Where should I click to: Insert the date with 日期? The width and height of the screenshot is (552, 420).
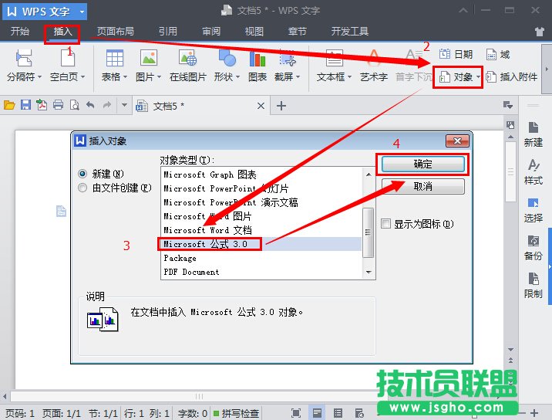456,54
